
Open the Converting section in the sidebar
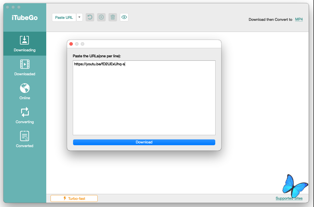pos(25,115)
